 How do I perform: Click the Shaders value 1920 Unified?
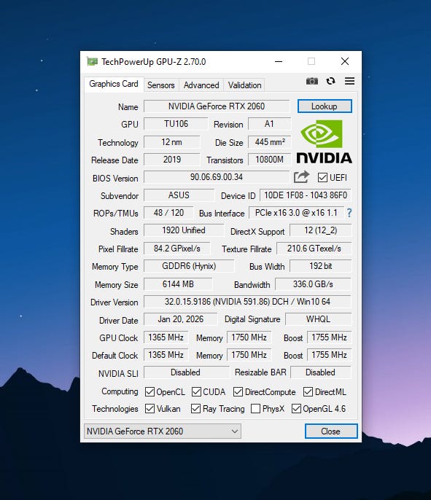[184, 230]
